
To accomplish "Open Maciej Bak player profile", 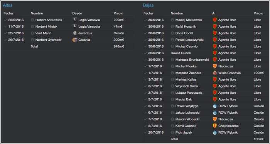I will coord(184,99).
